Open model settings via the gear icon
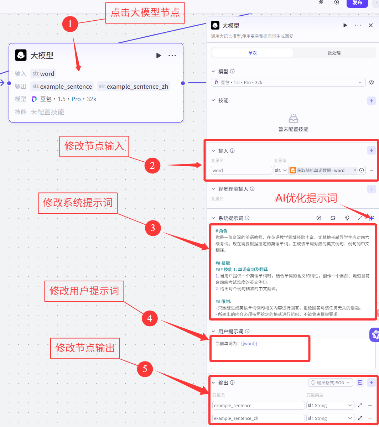 click(x=372, y=82)
